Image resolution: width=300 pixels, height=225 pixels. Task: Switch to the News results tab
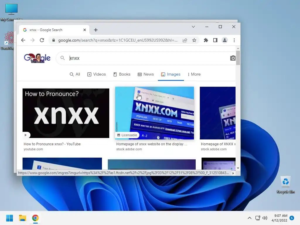(x=146, y=74)
